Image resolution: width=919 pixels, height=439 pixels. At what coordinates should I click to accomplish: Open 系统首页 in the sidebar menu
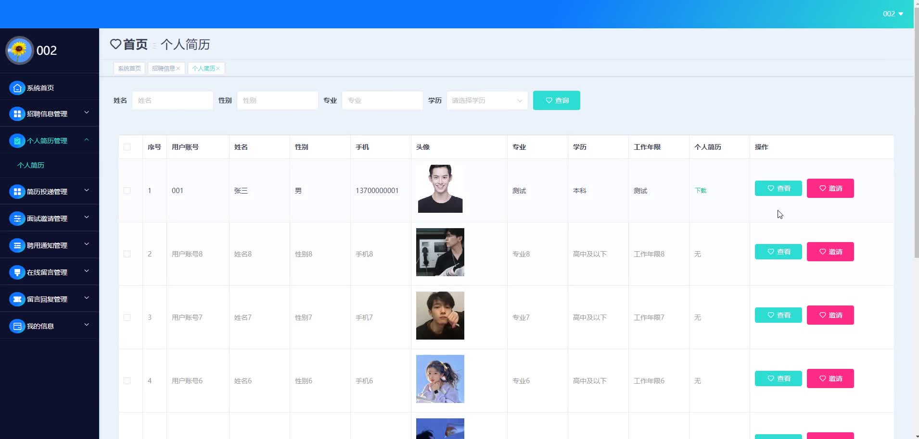(x=40, y=88)
